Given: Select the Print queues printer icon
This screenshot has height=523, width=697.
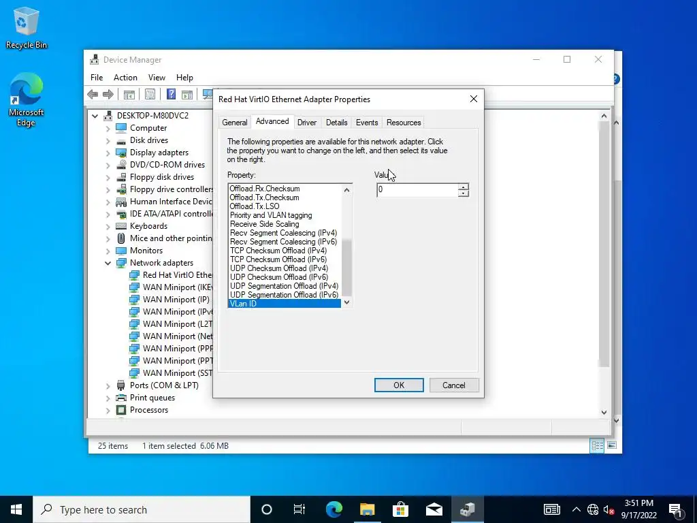Looking at the screenshot, I should [121, 398].
